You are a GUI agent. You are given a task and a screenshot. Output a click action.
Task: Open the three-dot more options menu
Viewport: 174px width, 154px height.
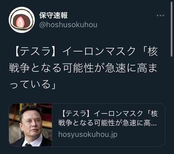coord(160,16)
